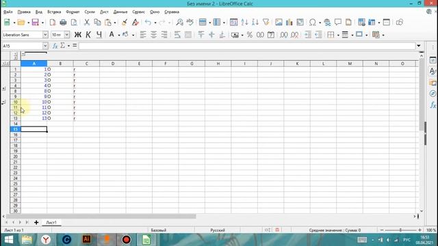Toggle AutoFilter funnel icon
The height and width of the screenshot is (246, 438).
click(266, 23)
